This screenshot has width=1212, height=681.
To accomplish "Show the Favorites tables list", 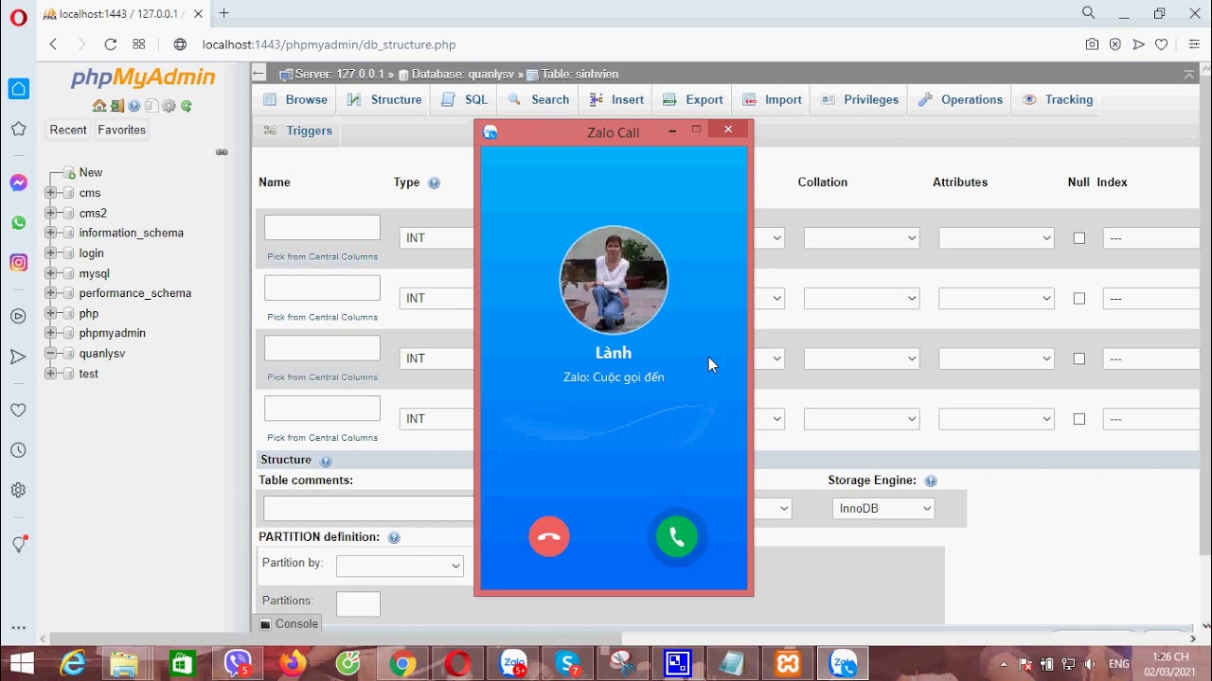I will pyautogui.click(x=122, y=131).
